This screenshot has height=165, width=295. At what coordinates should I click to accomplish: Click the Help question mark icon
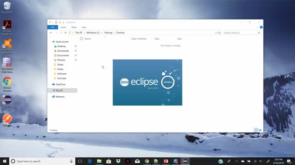coord(261,27)
